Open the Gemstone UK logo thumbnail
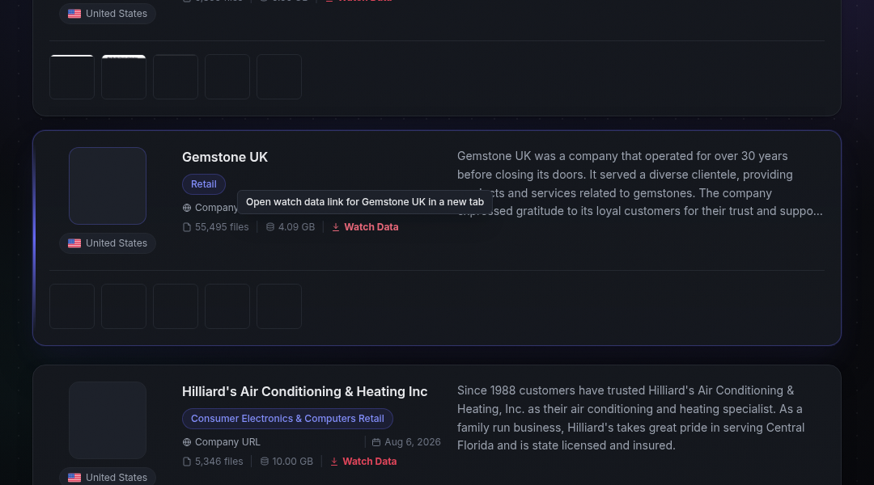The width and height of the screenshot is (874, 485). (108, 186)
